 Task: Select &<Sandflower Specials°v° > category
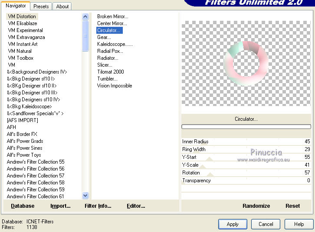35,113
